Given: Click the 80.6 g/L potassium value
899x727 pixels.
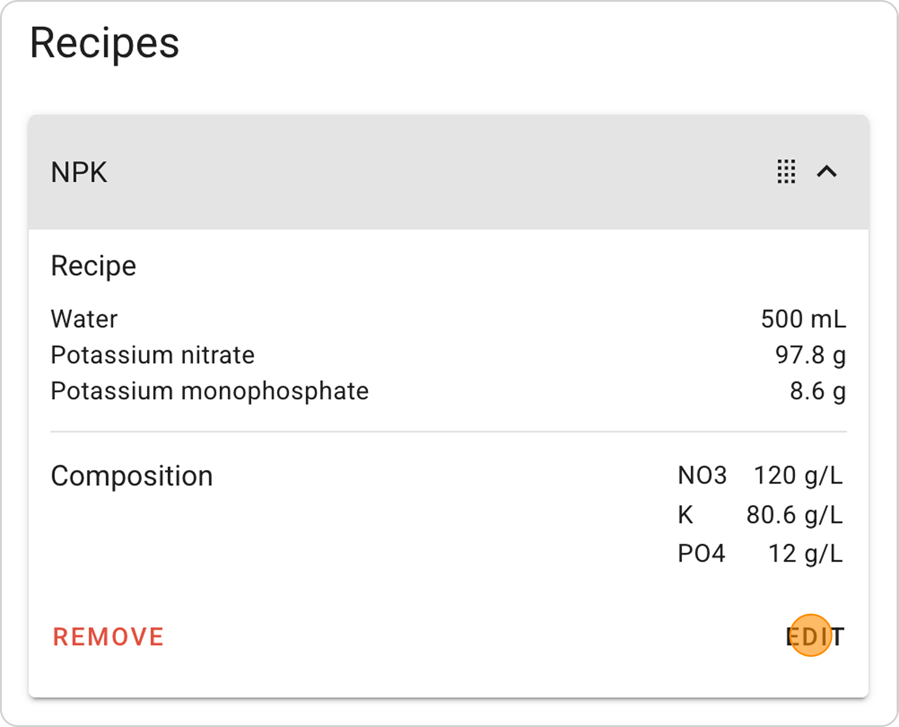Looking at the screenshot, I should tap(794, 515).
